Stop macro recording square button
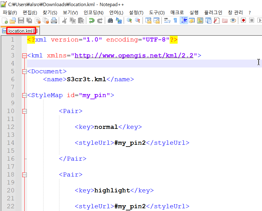262x211 pixels. (252, 20)
